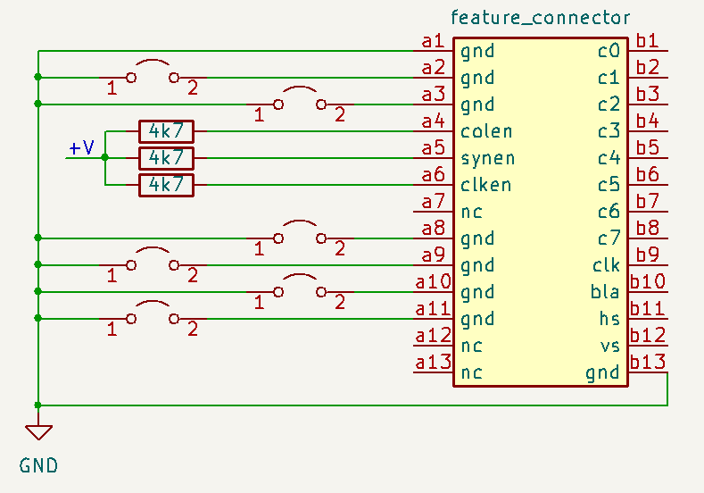Screen dimensions: 704x493
Task: Select pin b13 on the connector
Action: pos(648,363)
